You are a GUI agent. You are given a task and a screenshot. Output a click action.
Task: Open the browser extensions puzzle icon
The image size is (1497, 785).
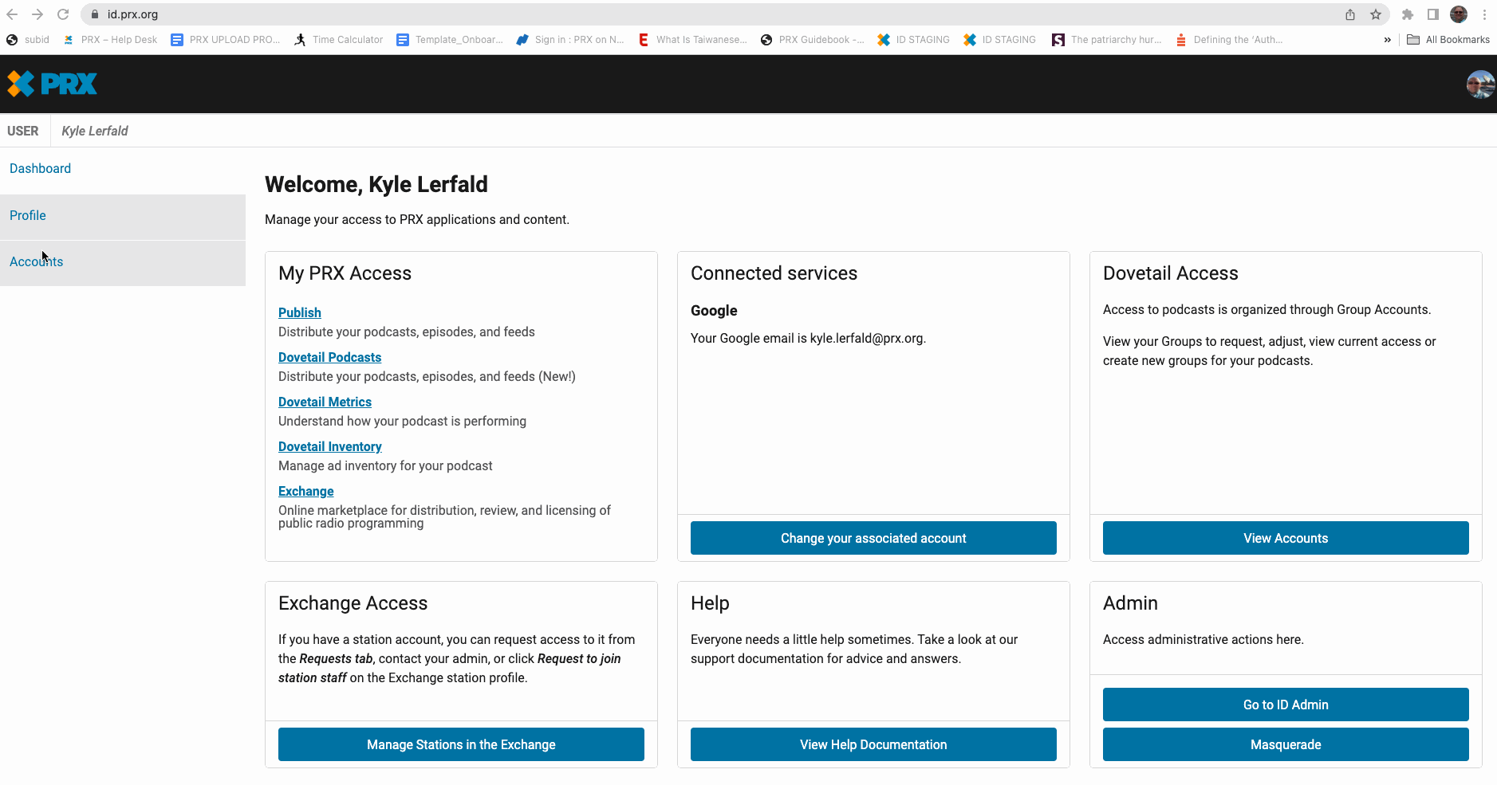pyautogui.click(x=1408, y=14)
